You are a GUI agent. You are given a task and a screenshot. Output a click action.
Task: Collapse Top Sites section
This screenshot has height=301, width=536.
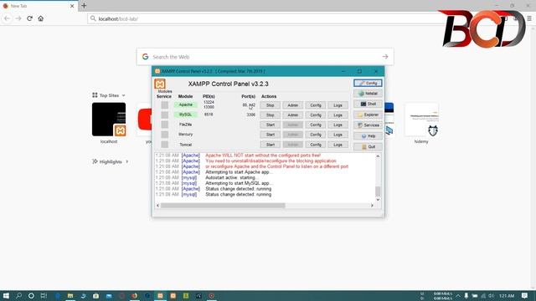coord(109,95)
